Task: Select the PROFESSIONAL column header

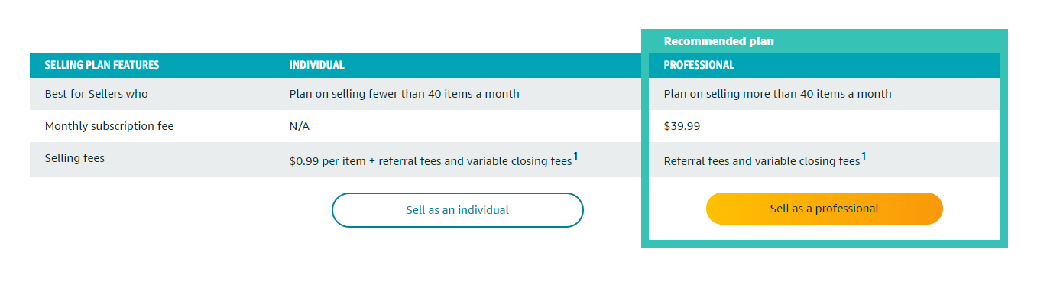Action: pyautogui.click(x=699, y=65)
